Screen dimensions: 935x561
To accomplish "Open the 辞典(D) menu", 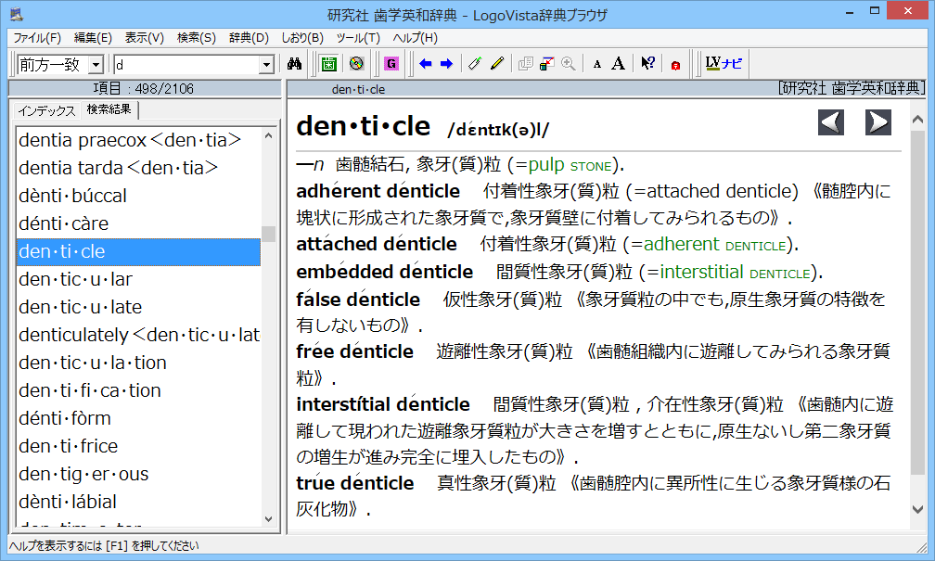I will [x=249, y=38].
